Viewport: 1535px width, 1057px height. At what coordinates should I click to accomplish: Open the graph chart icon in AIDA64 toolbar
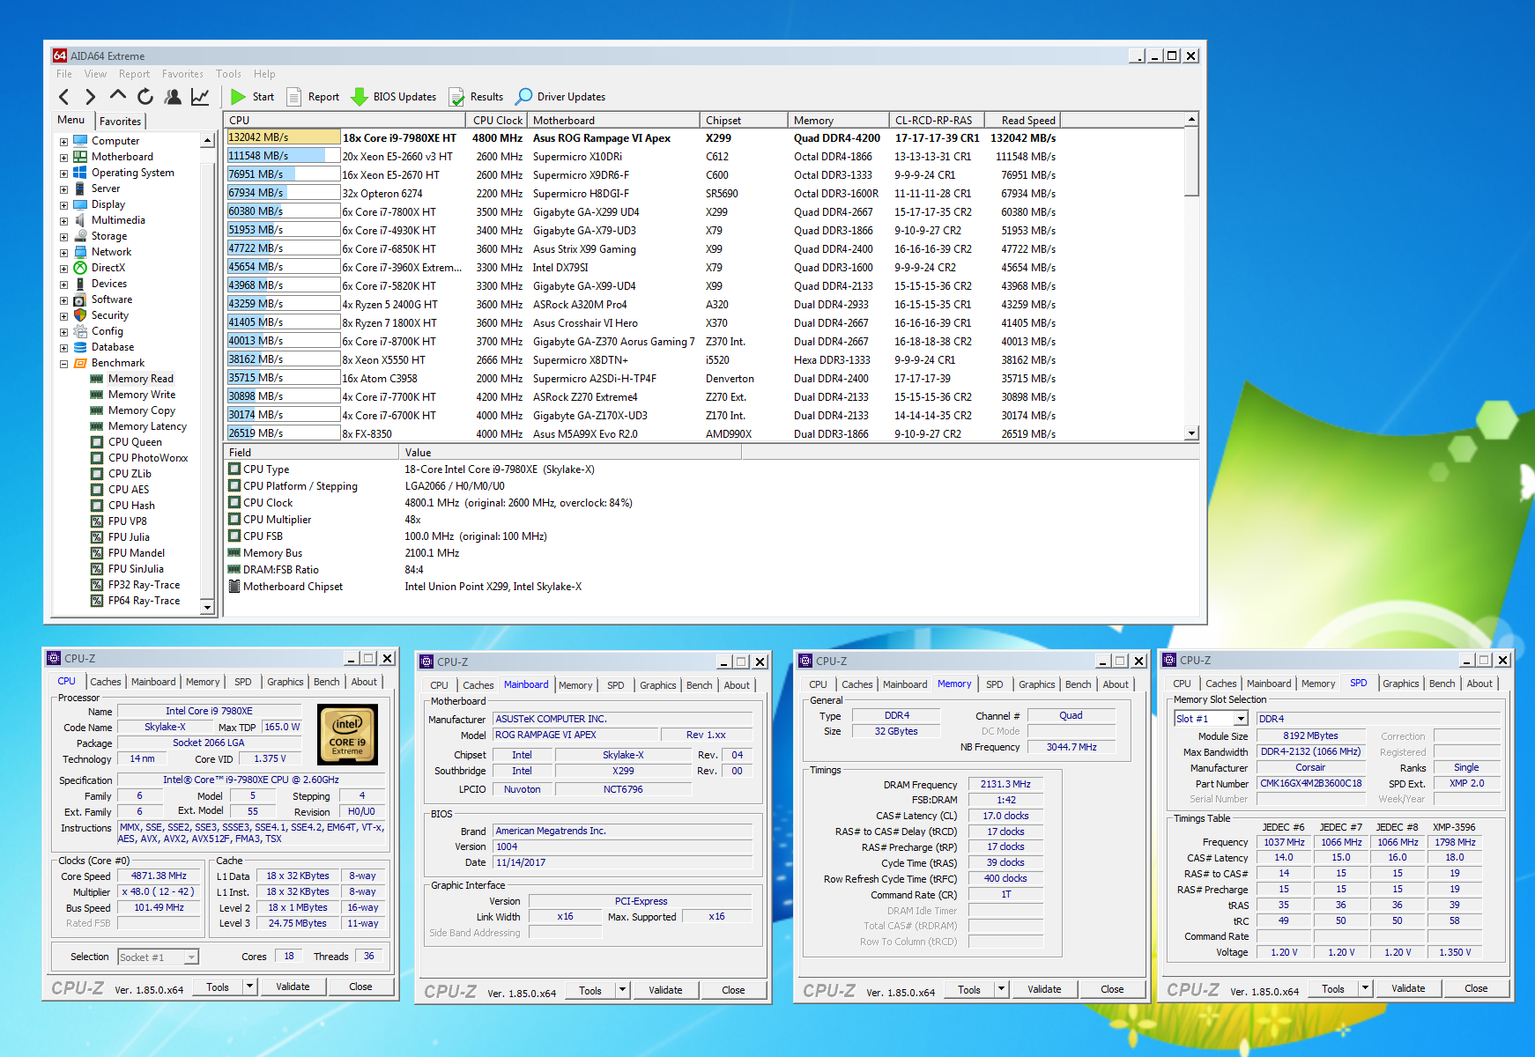click(x=200, y=97)
